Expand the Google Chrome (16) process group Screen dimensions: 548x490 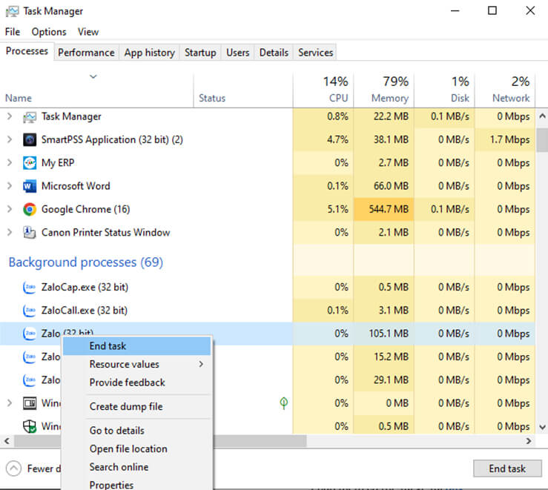(x=10, y=209)
